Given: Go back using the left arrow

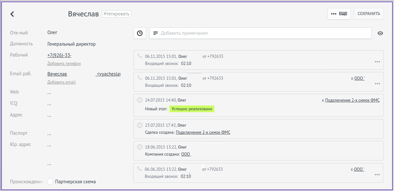Looking at the screenshot, I should tap(12, 14).
